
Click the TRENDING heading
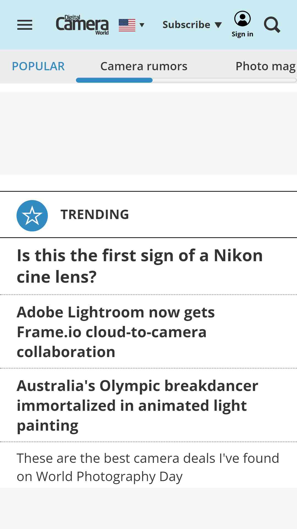pos(95,215)
